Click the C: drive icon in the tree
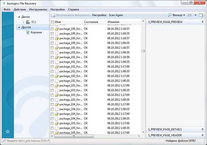Screen dimensions: 207x145 pyautogui.click(x=28, y=22)
